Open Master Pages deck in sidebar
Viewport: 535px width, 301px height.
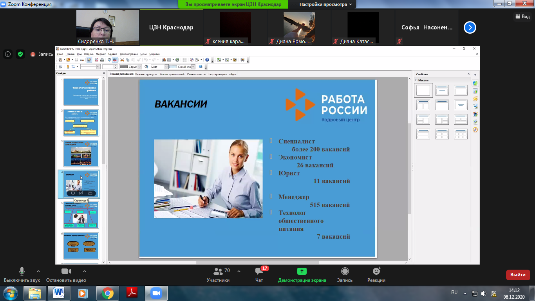475,91
